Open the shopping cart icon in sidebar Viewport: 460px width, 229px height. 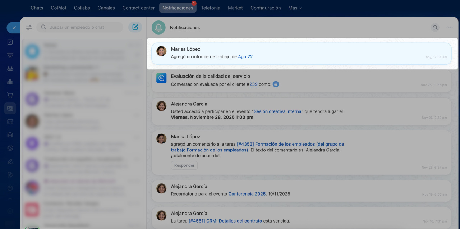click(x=10, y=95)
